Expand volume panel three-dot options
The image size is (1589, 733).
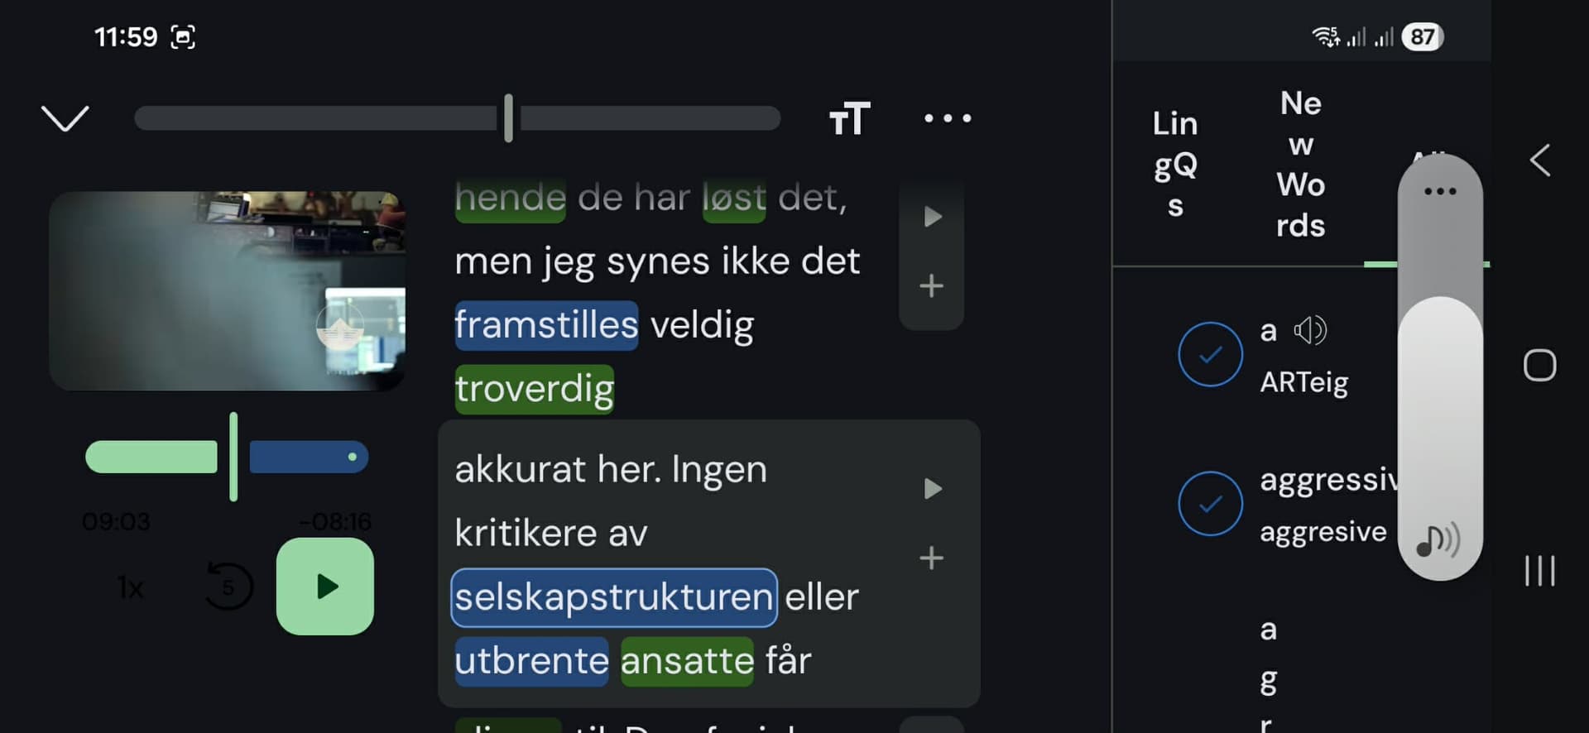pyautogui.click(x=1440, y=192)
